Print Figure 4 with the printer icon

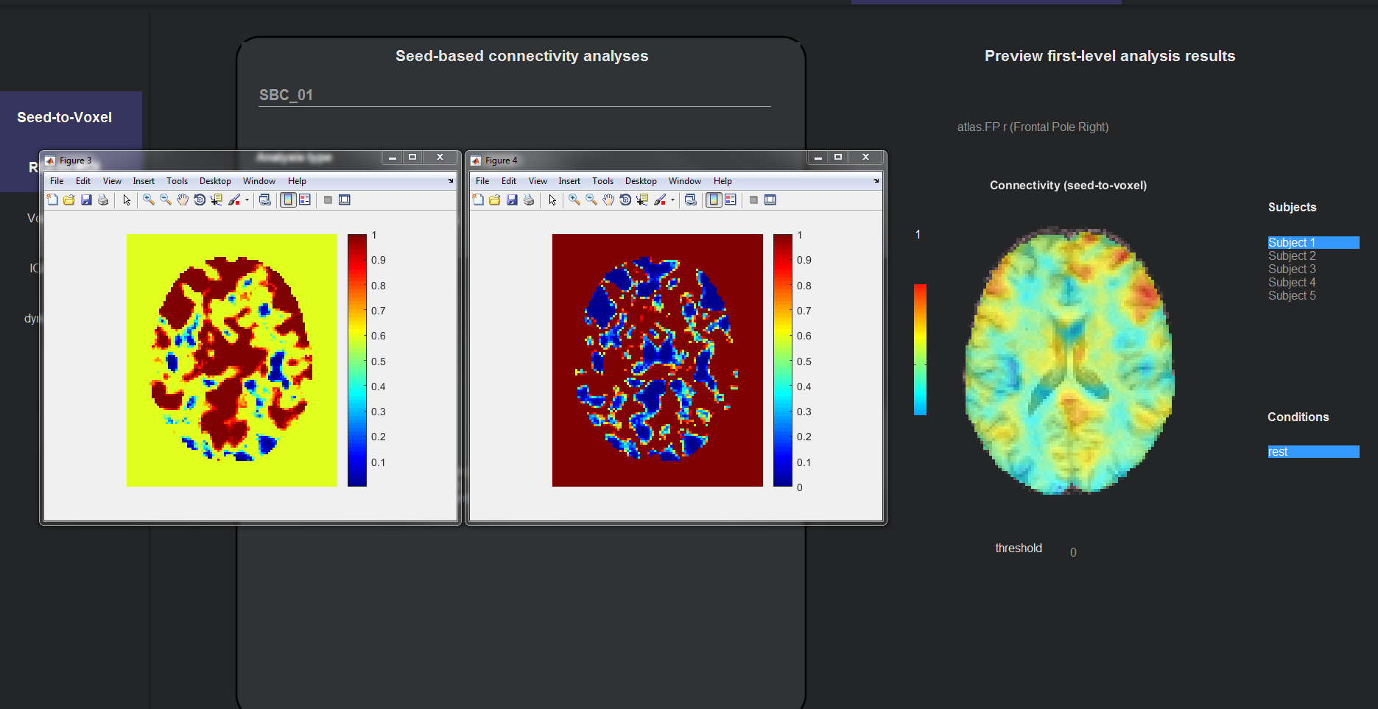(529, 200)
